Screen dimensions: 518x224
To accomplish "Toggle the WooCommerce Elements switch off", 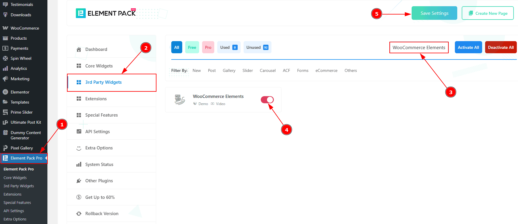I will click(x=267, y=100).
